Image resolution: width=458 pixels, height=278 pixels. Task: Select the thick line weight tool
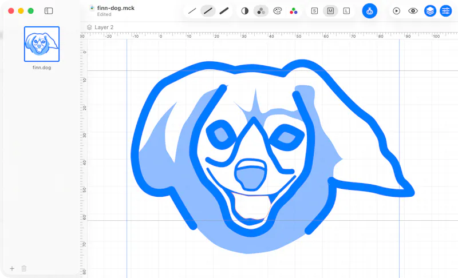pos(224,11)
